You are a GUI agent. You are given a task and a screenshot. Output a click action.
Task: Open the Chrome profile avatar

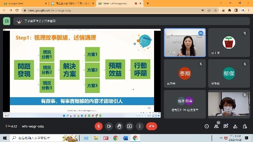242,10
